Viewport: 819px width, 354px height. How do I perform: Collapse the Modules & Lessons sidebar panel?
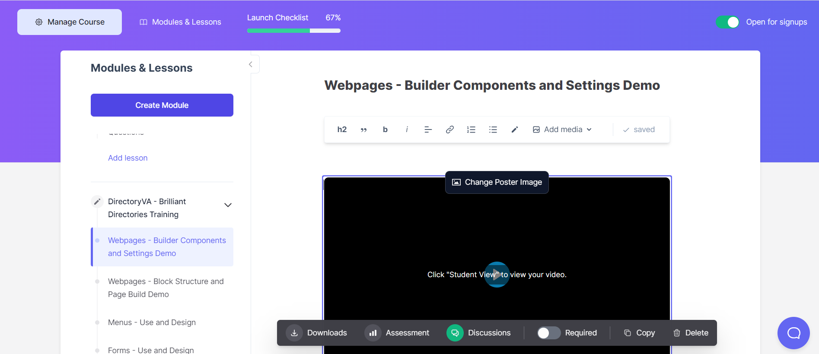pos(251,64)
